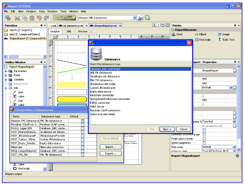This screenshot has width=244, height=185.
Task: Click the Paste clipboard toolbar icon
Action: [32, 18]
